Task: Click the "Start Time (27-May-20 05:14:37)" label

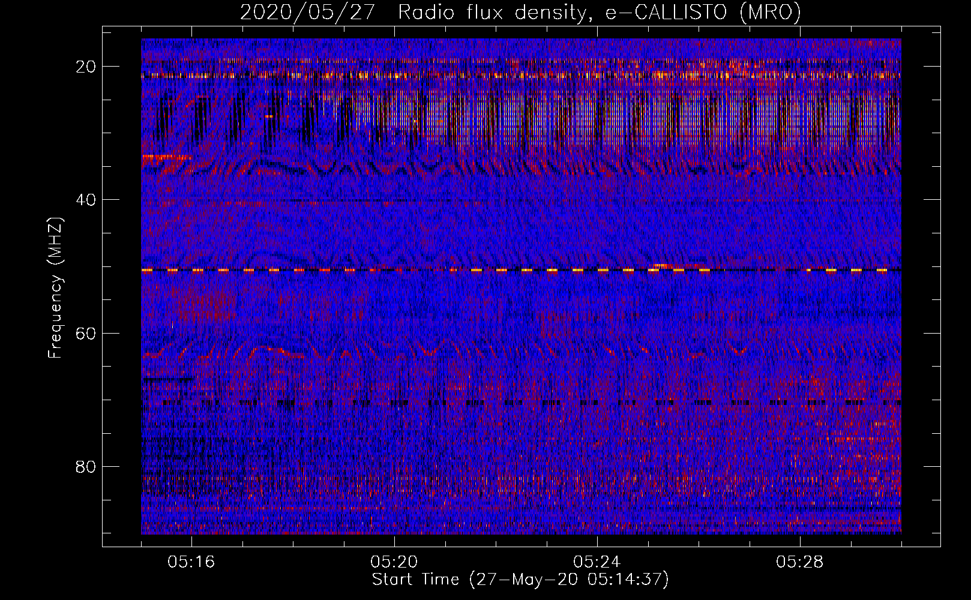Action: tap(520, 580)
